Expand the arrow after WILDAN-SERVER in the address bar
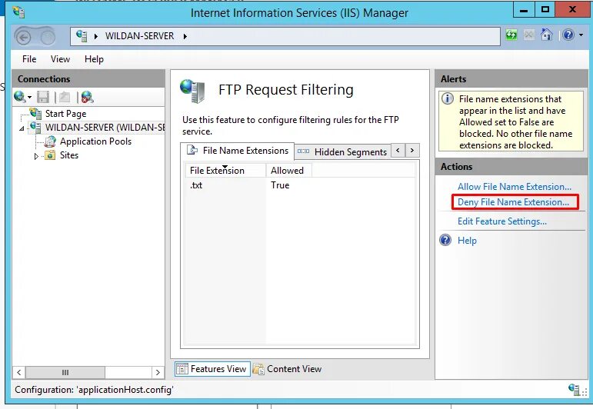 coord(185,36)
